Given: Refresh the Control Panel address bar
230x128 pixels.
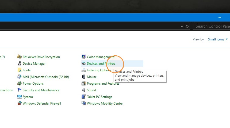Looking at the screenshot, I should 187,26.
